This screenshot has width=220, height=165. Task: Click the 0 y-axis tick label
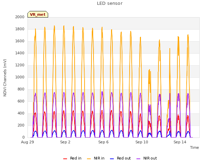tap(23, 137)
